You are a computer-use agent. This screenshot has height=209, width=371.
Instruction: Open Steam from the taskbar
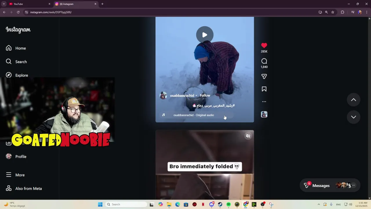pyautogui.click(x=220, y=204)
